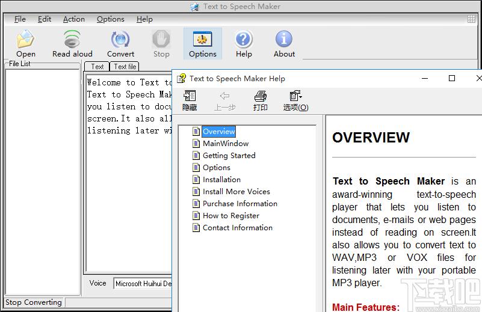Maximize the Help window
Image resolution: width=482 pixels, height=312 pixels.
pyautogui.click(x=451, y=79)
